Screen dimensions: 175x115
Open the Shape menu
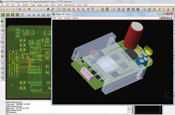tap(40, 5)
